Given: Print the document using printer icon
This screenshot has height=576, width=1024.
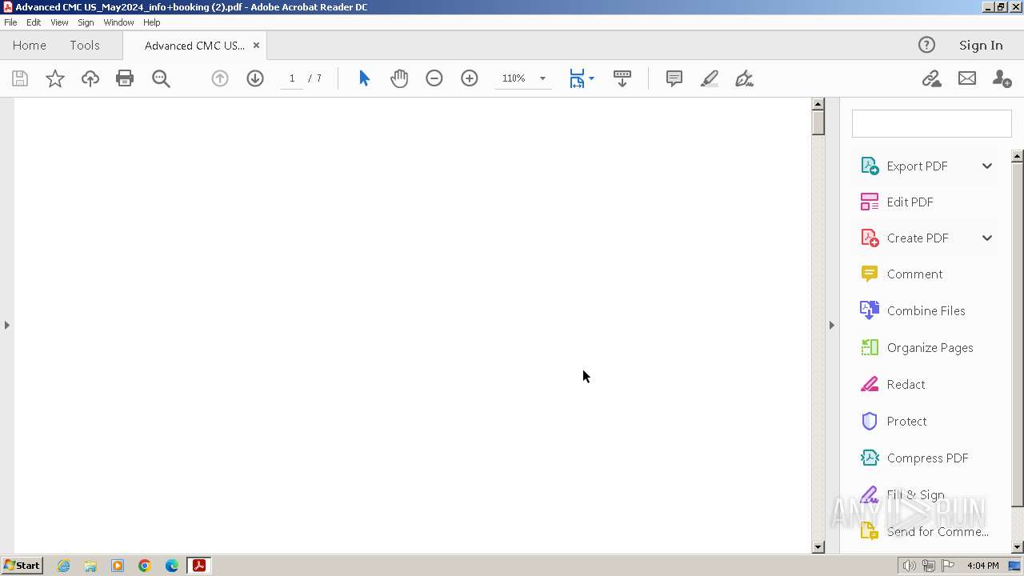Looking at the screenshot, I should [125, 78].
